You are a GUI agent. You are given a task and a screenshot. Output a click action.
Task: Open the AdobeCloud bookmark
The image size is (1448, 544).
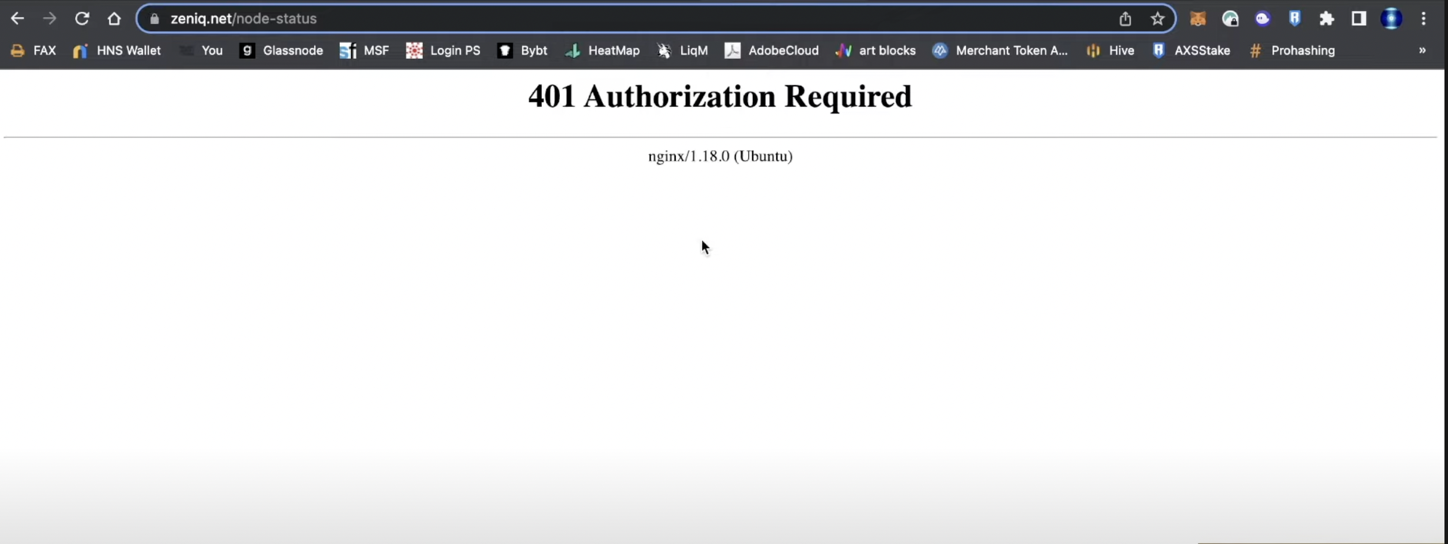coord(772,51)
